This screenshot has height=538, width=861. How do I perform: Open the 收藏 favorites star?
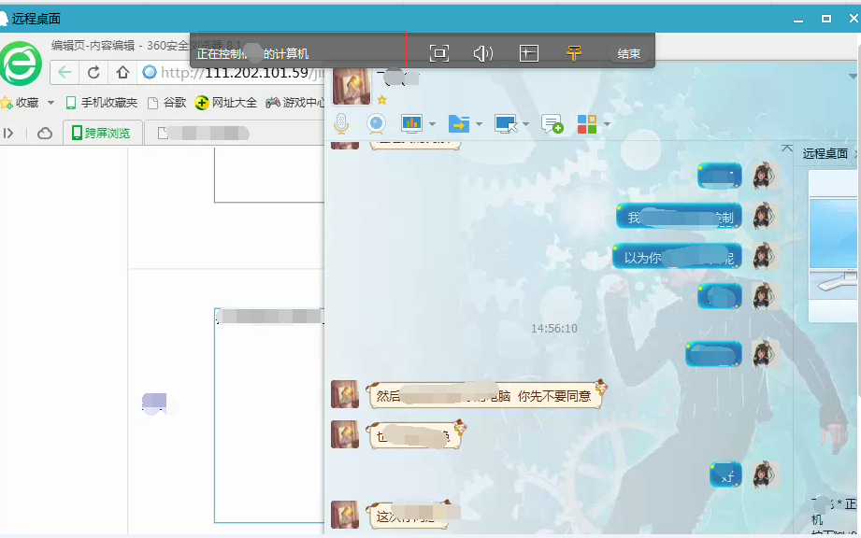tap(7, 103)
